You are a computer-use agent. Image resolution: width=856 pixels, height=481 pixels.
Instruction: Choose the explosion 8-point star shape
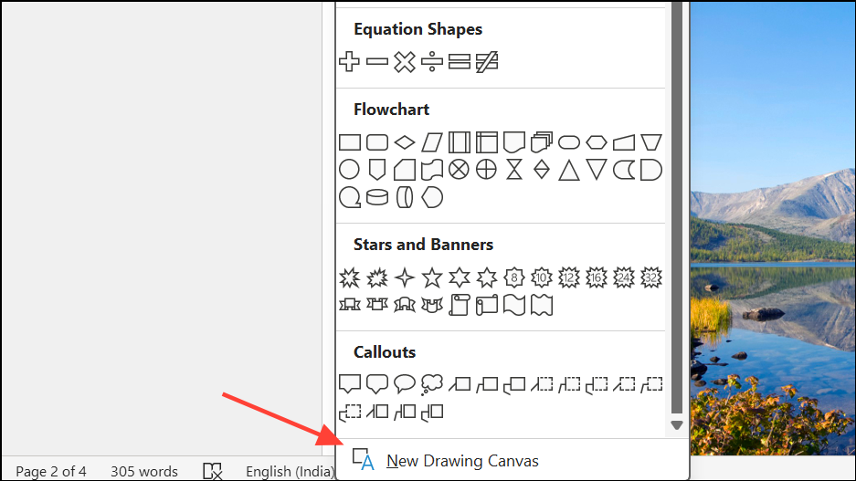point(349,277)
